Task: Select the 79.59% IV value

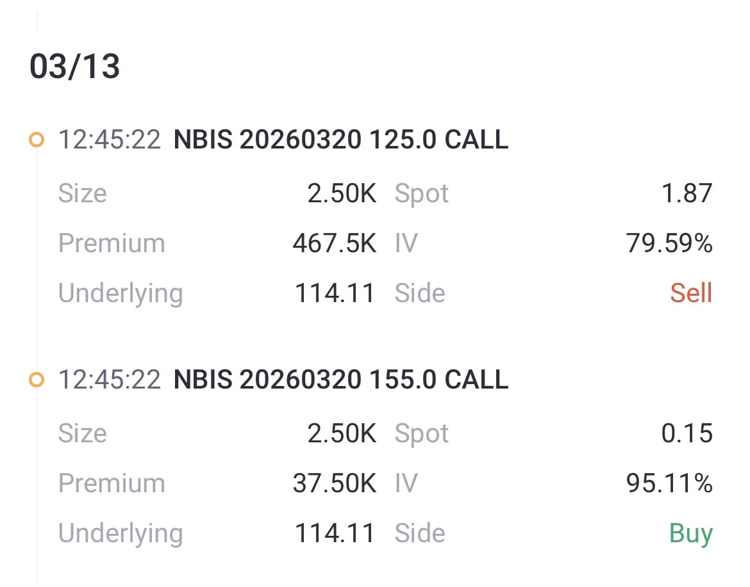Action: (x=669, y=243)
